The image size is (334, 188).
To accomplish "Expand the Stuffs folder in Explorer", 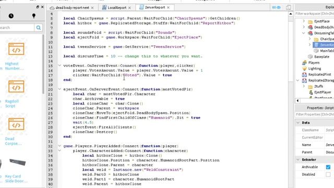I will [304, 86].
